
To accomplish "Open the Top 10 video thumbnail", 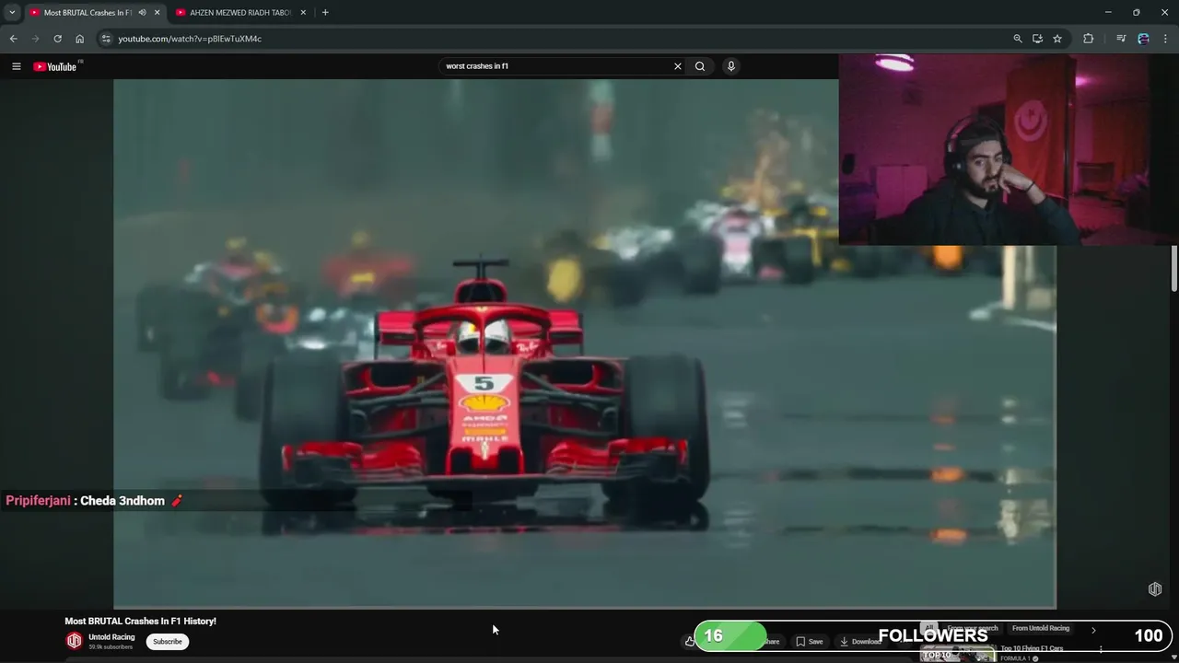I will 958,655.
